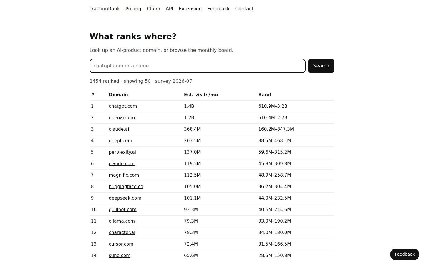Image resolution: width=424 pixels, height=265 pixels.
Task: Open the floating Feedback pill button
Action: pos(405,254)
